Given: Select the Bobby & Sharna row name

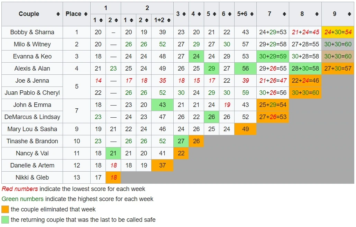Looking at the screenshot, I should [x=32, y=32].
